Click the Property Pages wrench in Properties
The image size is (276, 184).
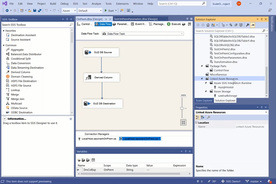[209, 117]
